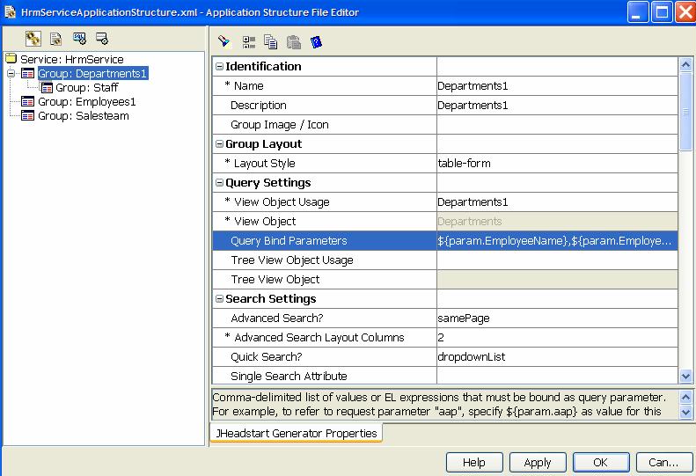The width and height of the screenshot is (696, 476).
Task: Collapse the Group Layout section
Action: (x=219, y=144)
